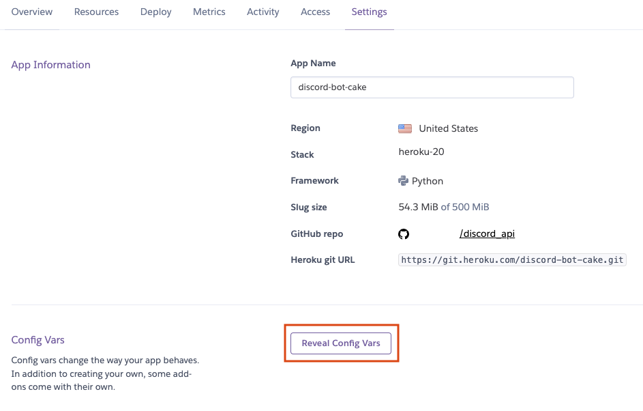Click the Config Vars section heading
Image resolution: width=643 pixels, height=411 pixels.
[38, 340]
